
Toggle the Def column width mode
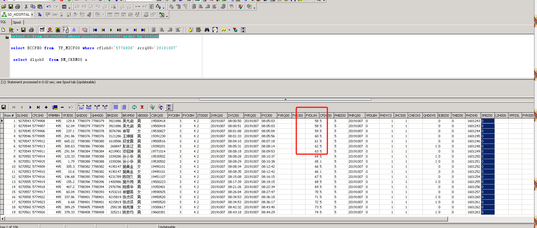point(81,107)
